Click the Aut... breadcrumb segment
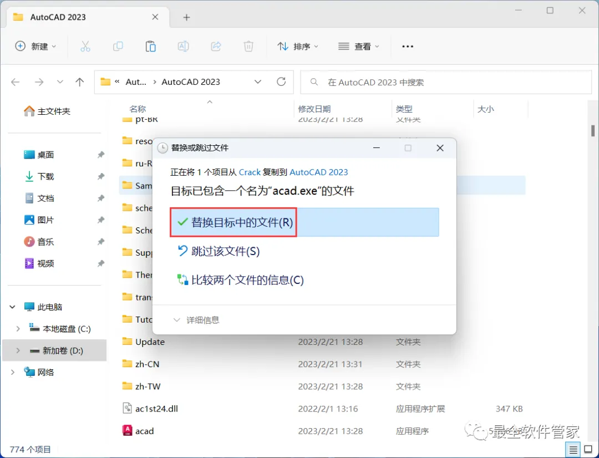The height and width of the screenshot is (458, 599). point(136,82)
